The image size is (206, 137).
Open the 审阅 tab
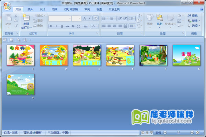[87, 9]
